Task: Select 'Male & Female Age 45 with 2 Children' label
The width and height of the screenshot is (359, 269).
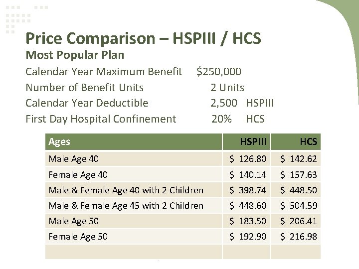Action: coord(126,205)
